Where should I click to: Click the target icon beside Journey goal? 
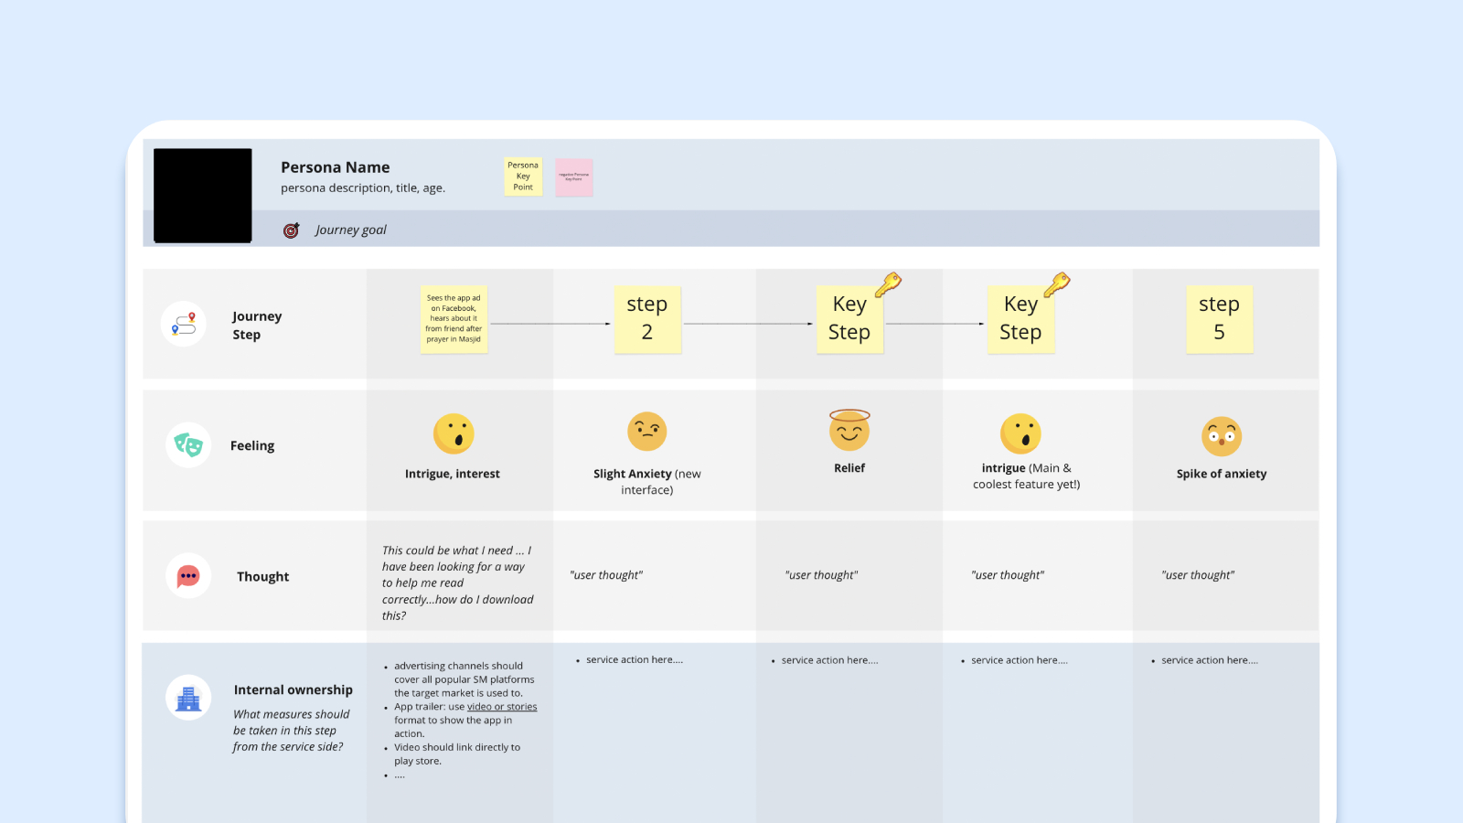pos(292,230)
